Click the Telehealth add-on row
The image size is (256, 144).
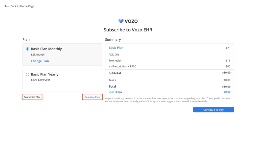(x=169, y=60)
